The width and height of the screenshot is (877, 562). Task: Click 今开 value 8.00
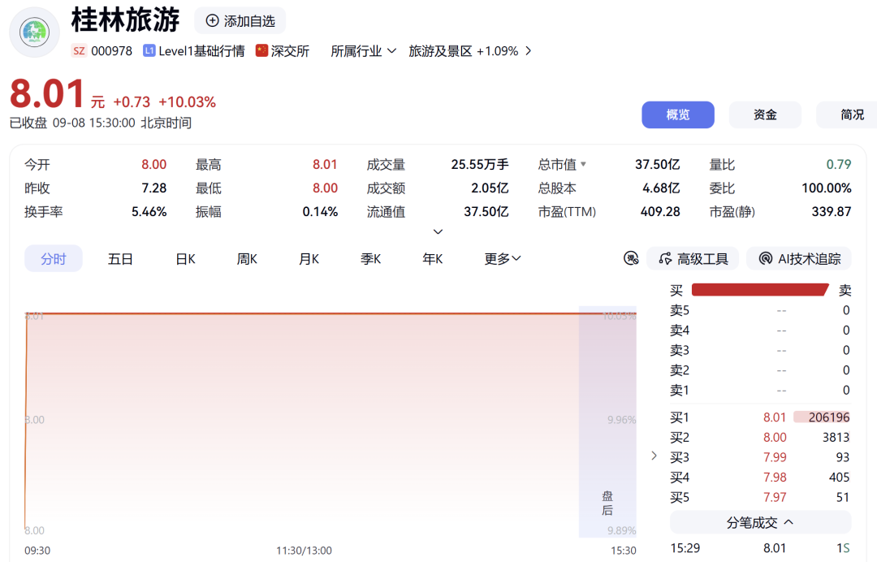pos(153,164)
